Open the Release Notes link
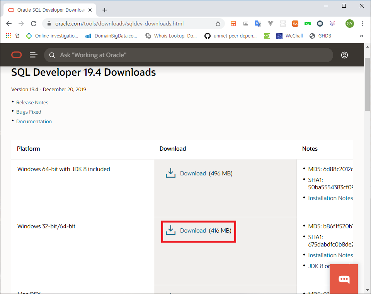The height and width of the screenshot is (294, 371). click(x=32, y=102)
